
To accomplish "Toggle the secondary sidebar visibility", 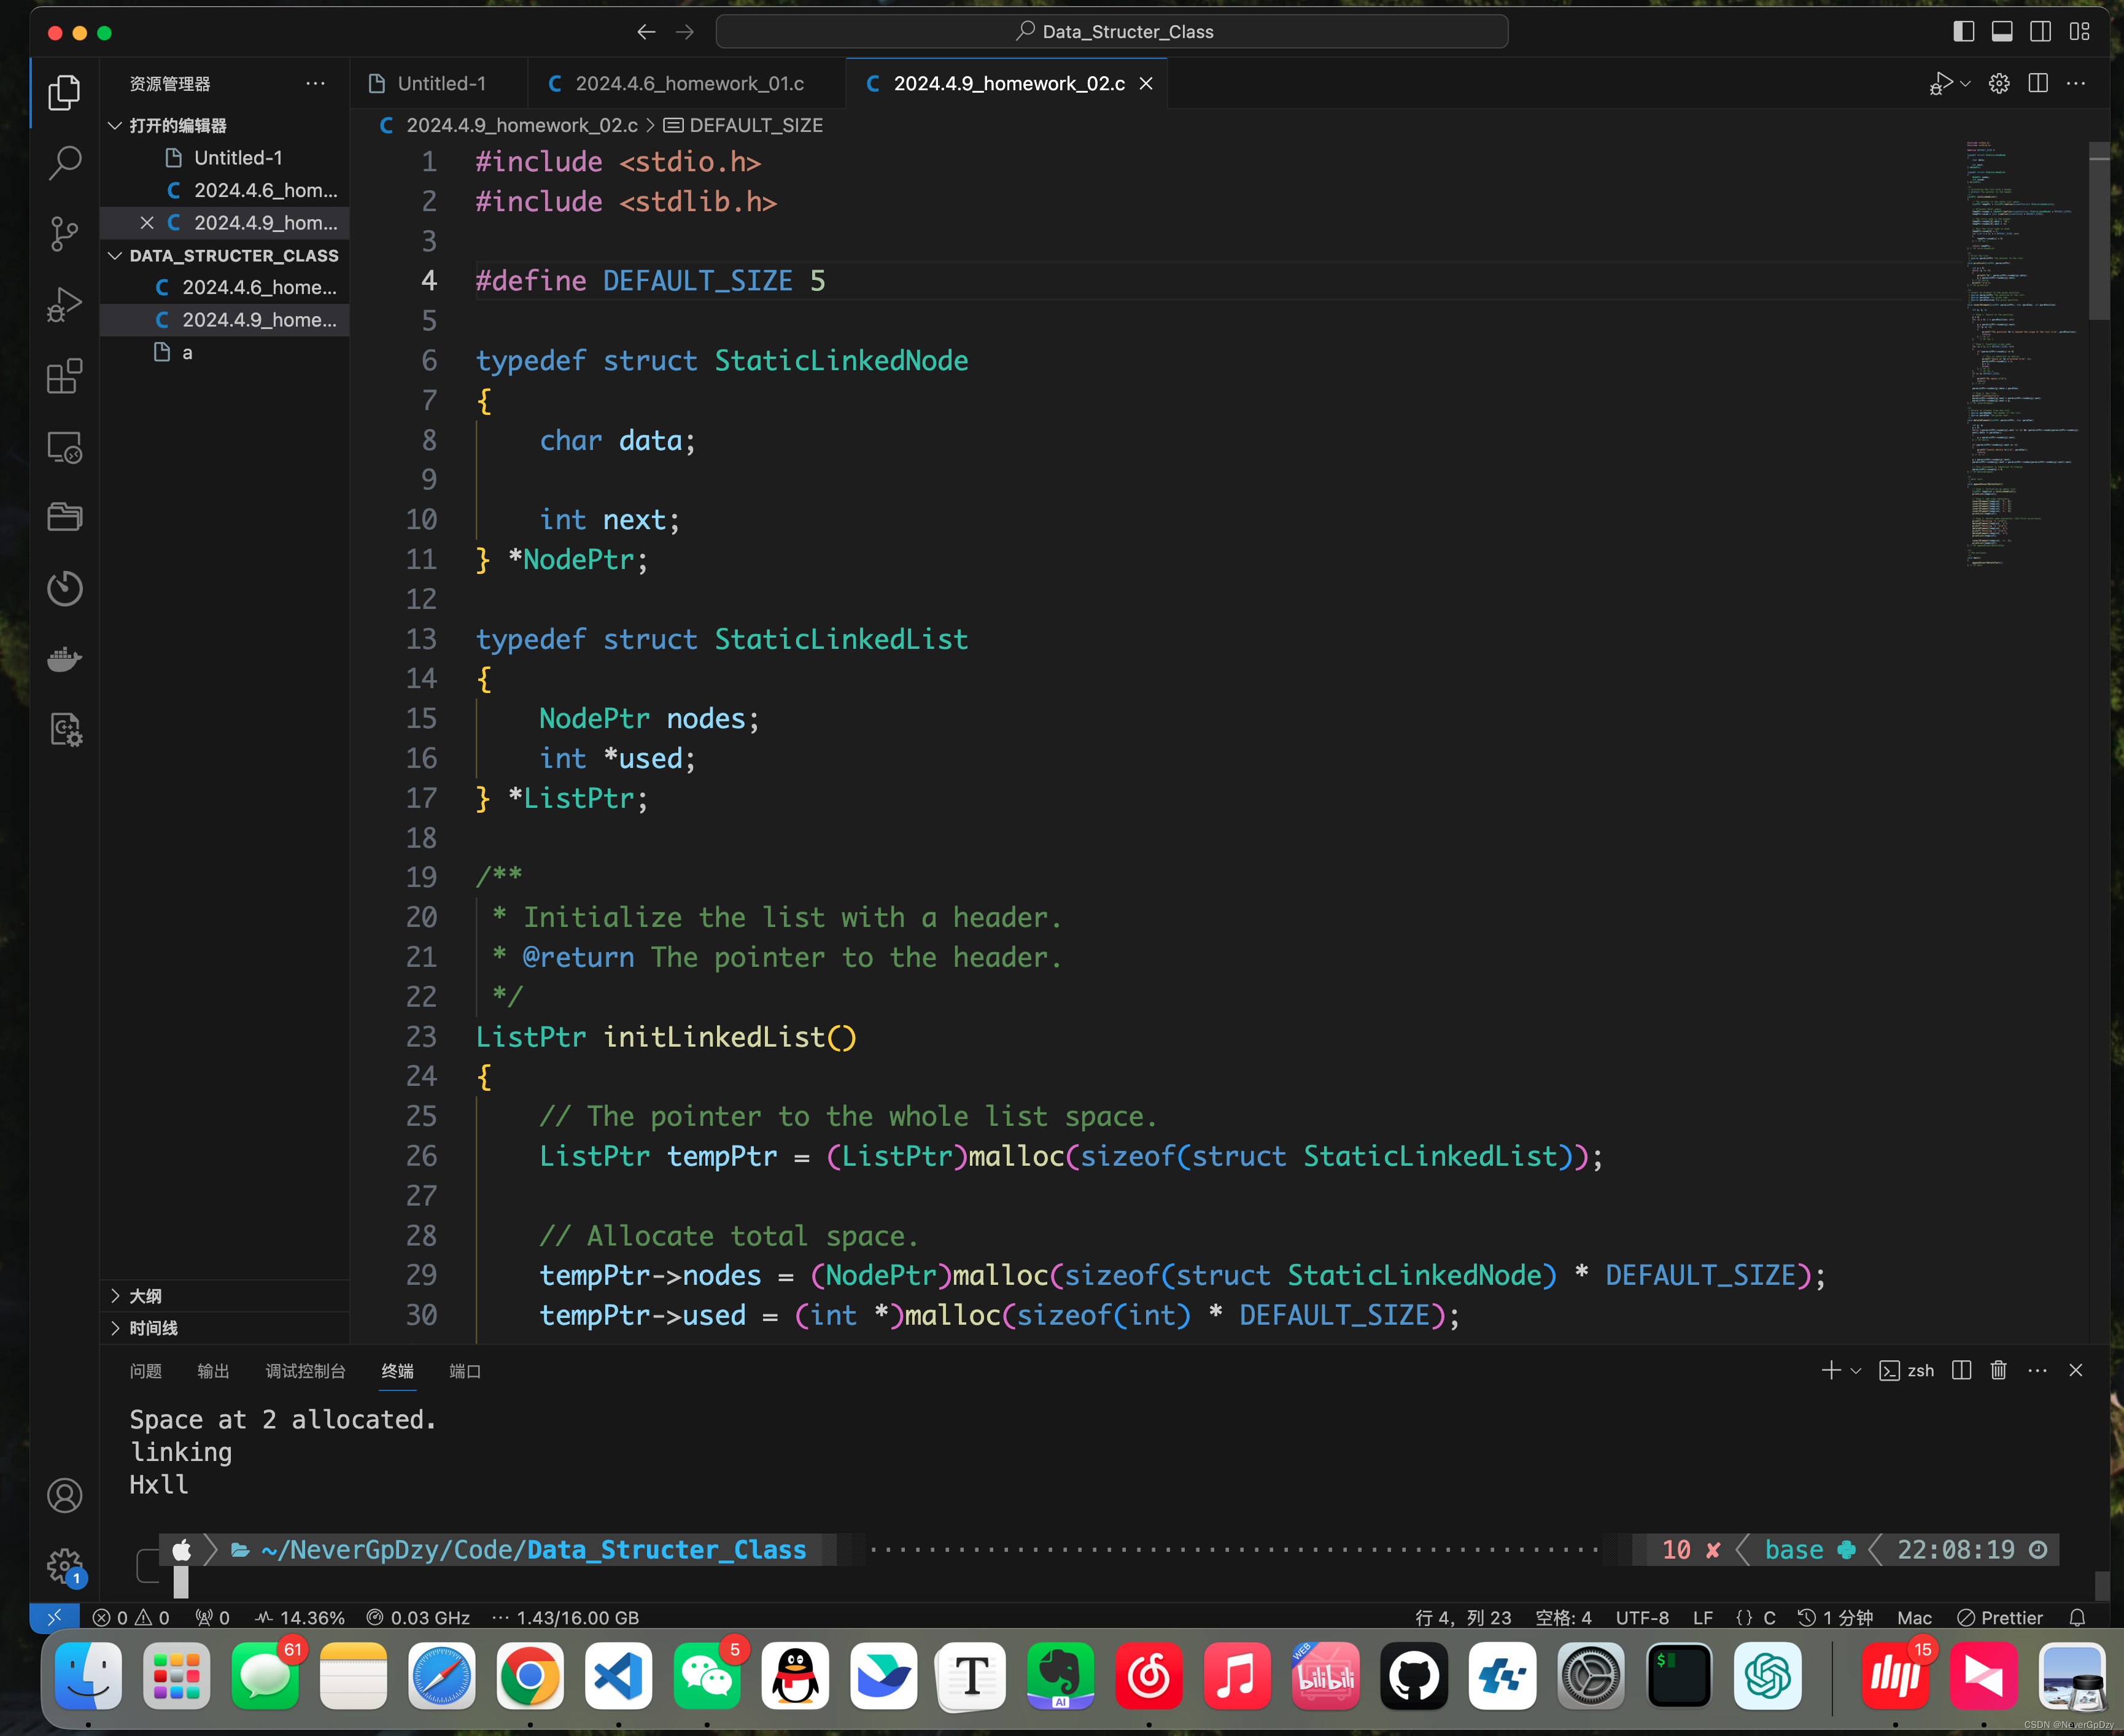I will coord(2040,31).
